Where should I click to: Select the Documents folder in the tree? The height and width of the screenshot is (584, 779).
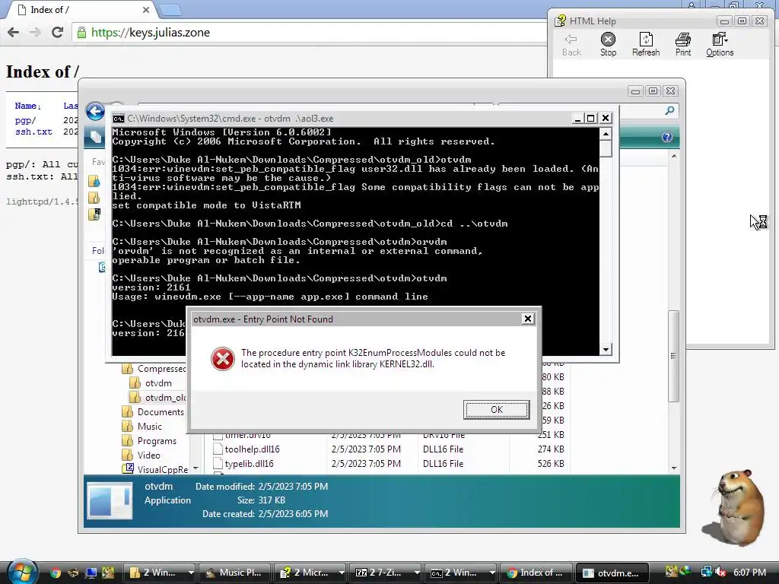click(153, 411)
